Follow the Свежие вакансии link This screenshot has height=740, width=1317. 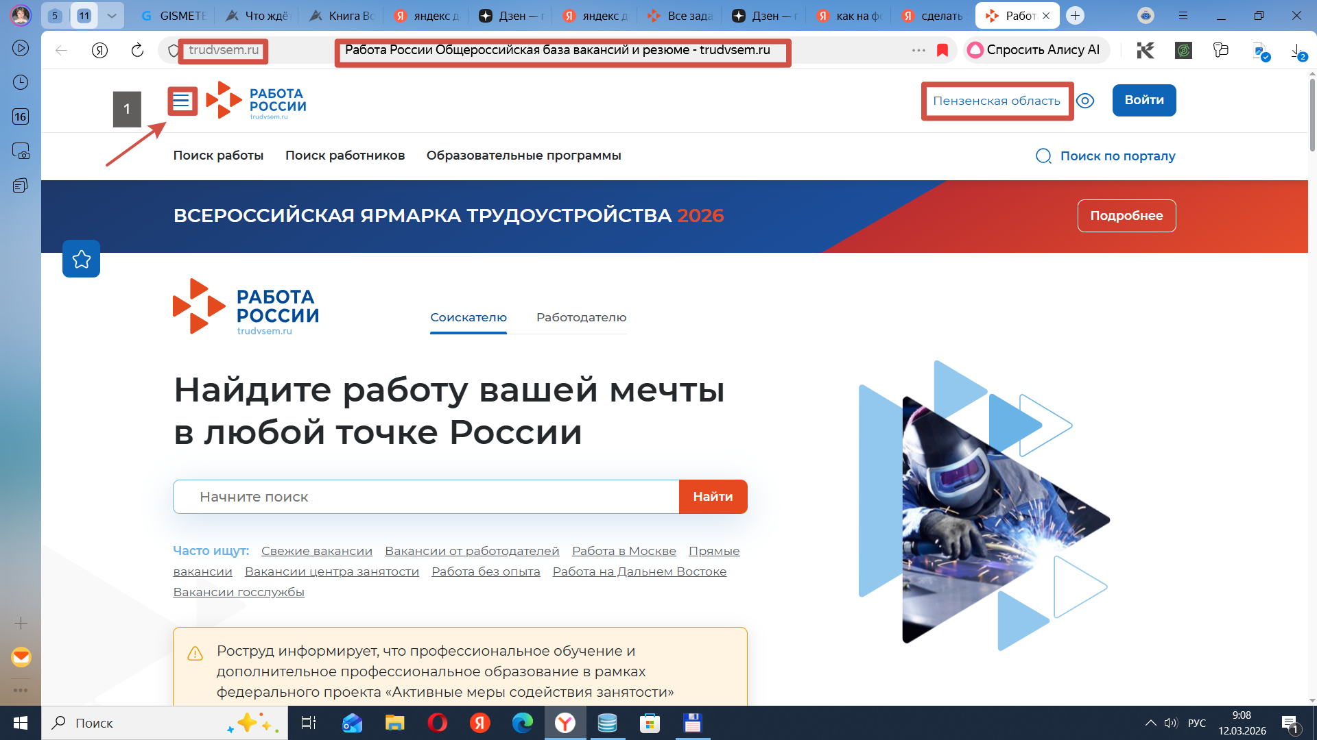tap(316, 551)
